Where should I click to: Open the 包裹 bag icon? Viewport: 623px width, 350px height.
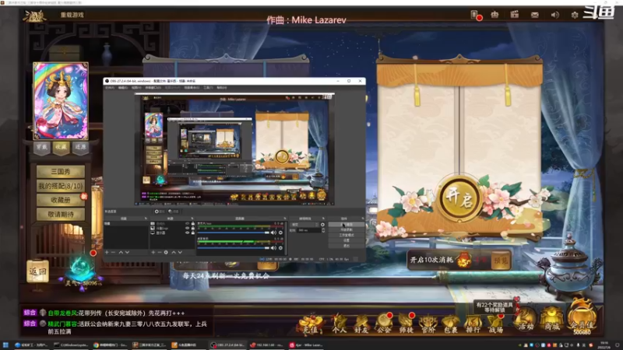click(x=451, y=322)
